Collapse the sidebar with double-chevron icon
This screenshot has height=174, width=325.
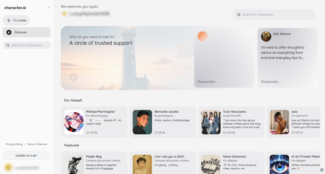[x=49, y=7]
